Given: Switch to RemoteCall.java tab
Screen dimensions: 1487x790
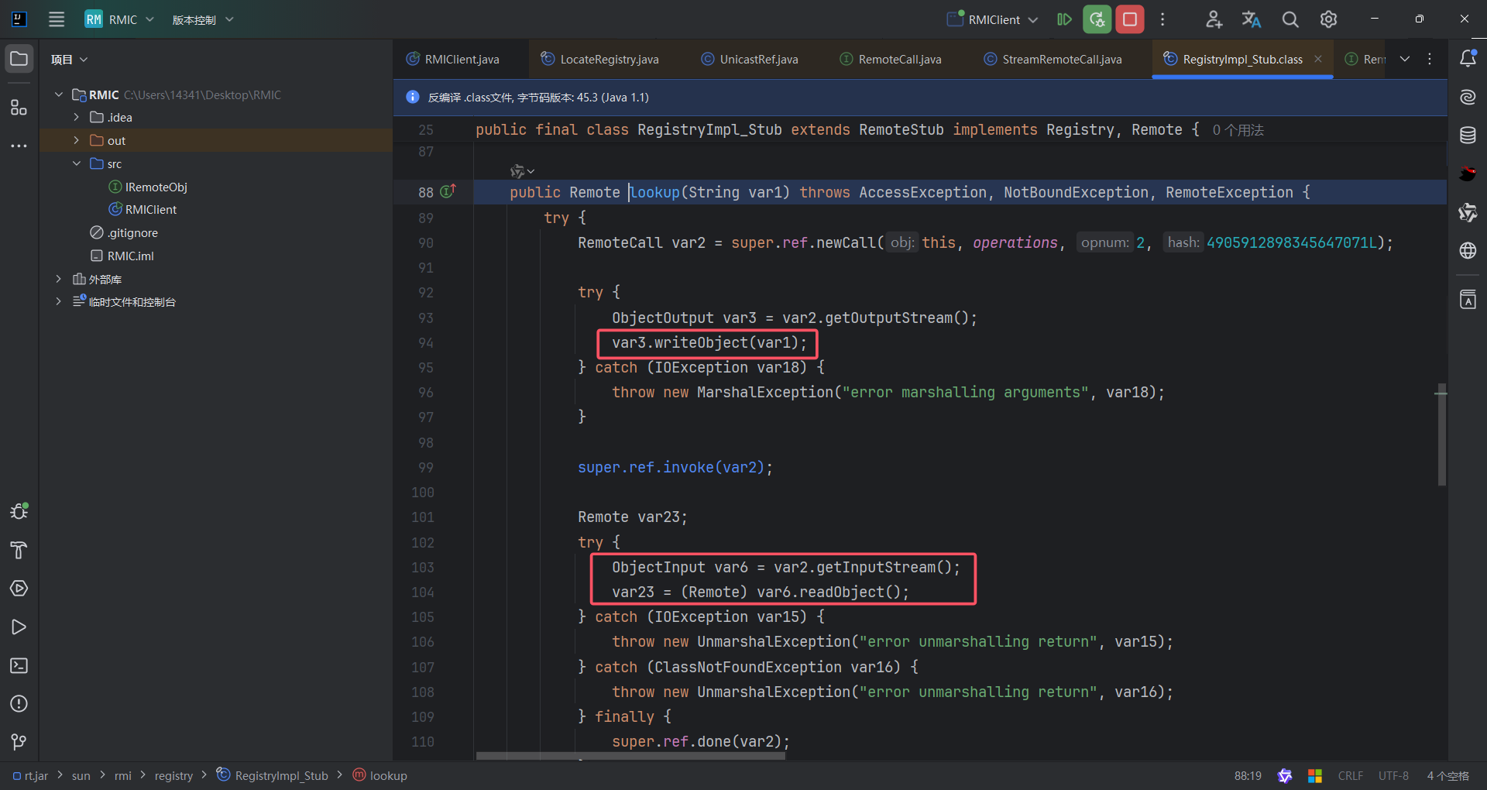Looking at the screenshot, I should pyautogui.click(x=891, y=59).
